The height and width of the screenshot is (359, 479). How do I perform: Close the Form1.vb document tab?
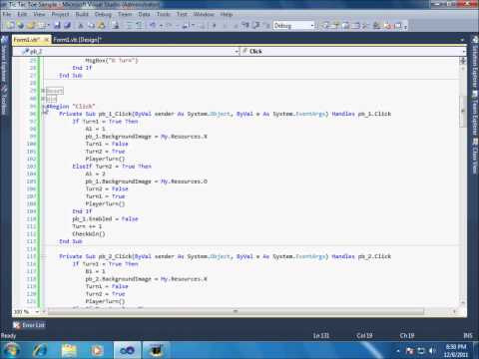(x=47, y=40)
